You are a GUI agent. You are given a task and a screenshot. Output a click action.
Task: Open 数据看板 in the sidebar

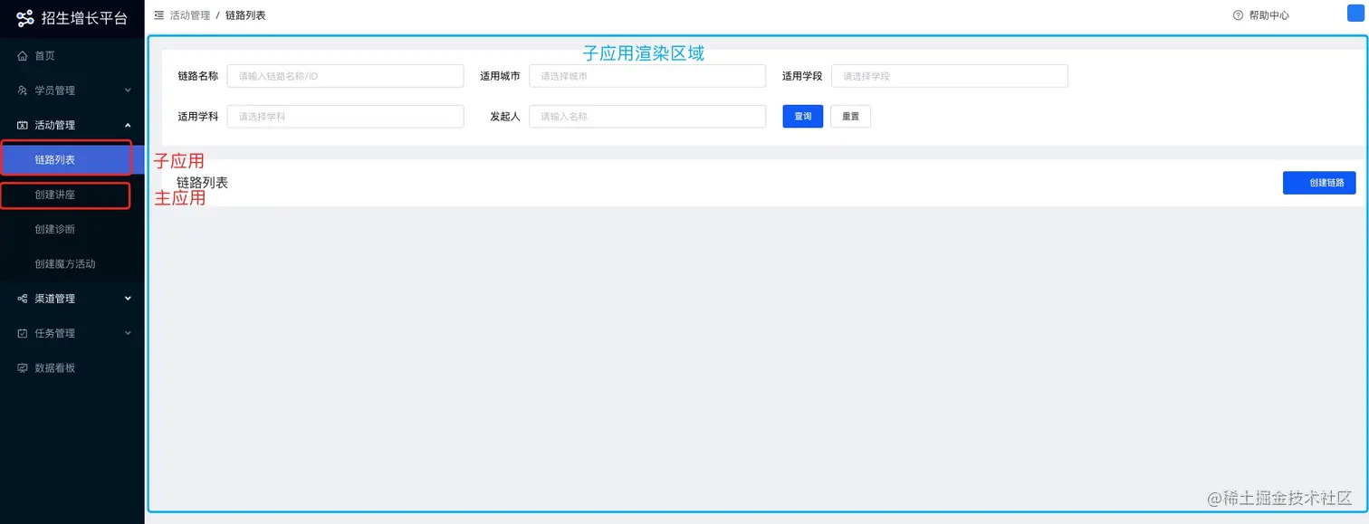tap(54, 368)
